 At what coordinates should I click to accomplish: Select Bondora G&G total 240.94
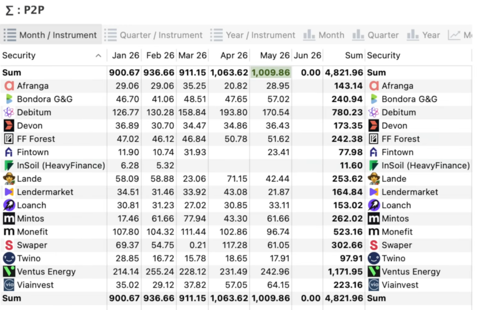click(348, 99)
